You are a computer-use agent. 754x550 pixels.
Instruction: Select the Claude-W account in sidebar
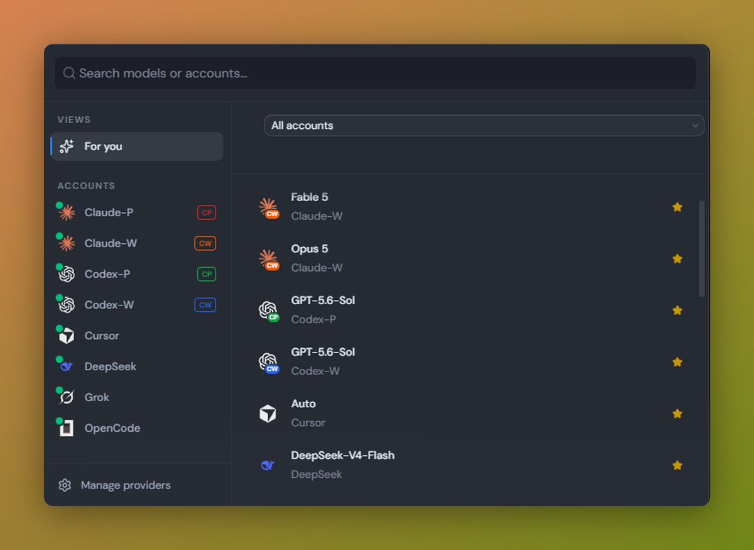click(x=137, y=243)
